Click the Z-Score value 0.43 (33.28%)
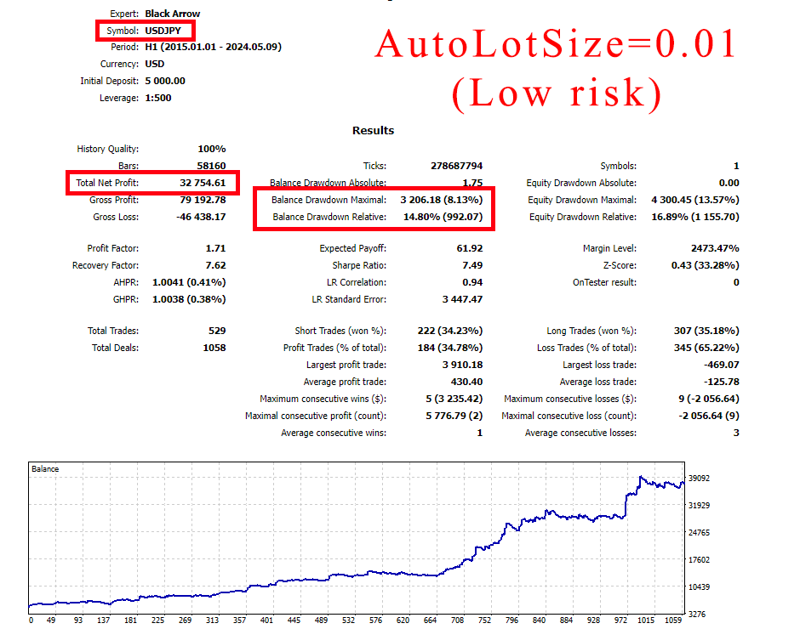800x629 pixels. (705, 265)
